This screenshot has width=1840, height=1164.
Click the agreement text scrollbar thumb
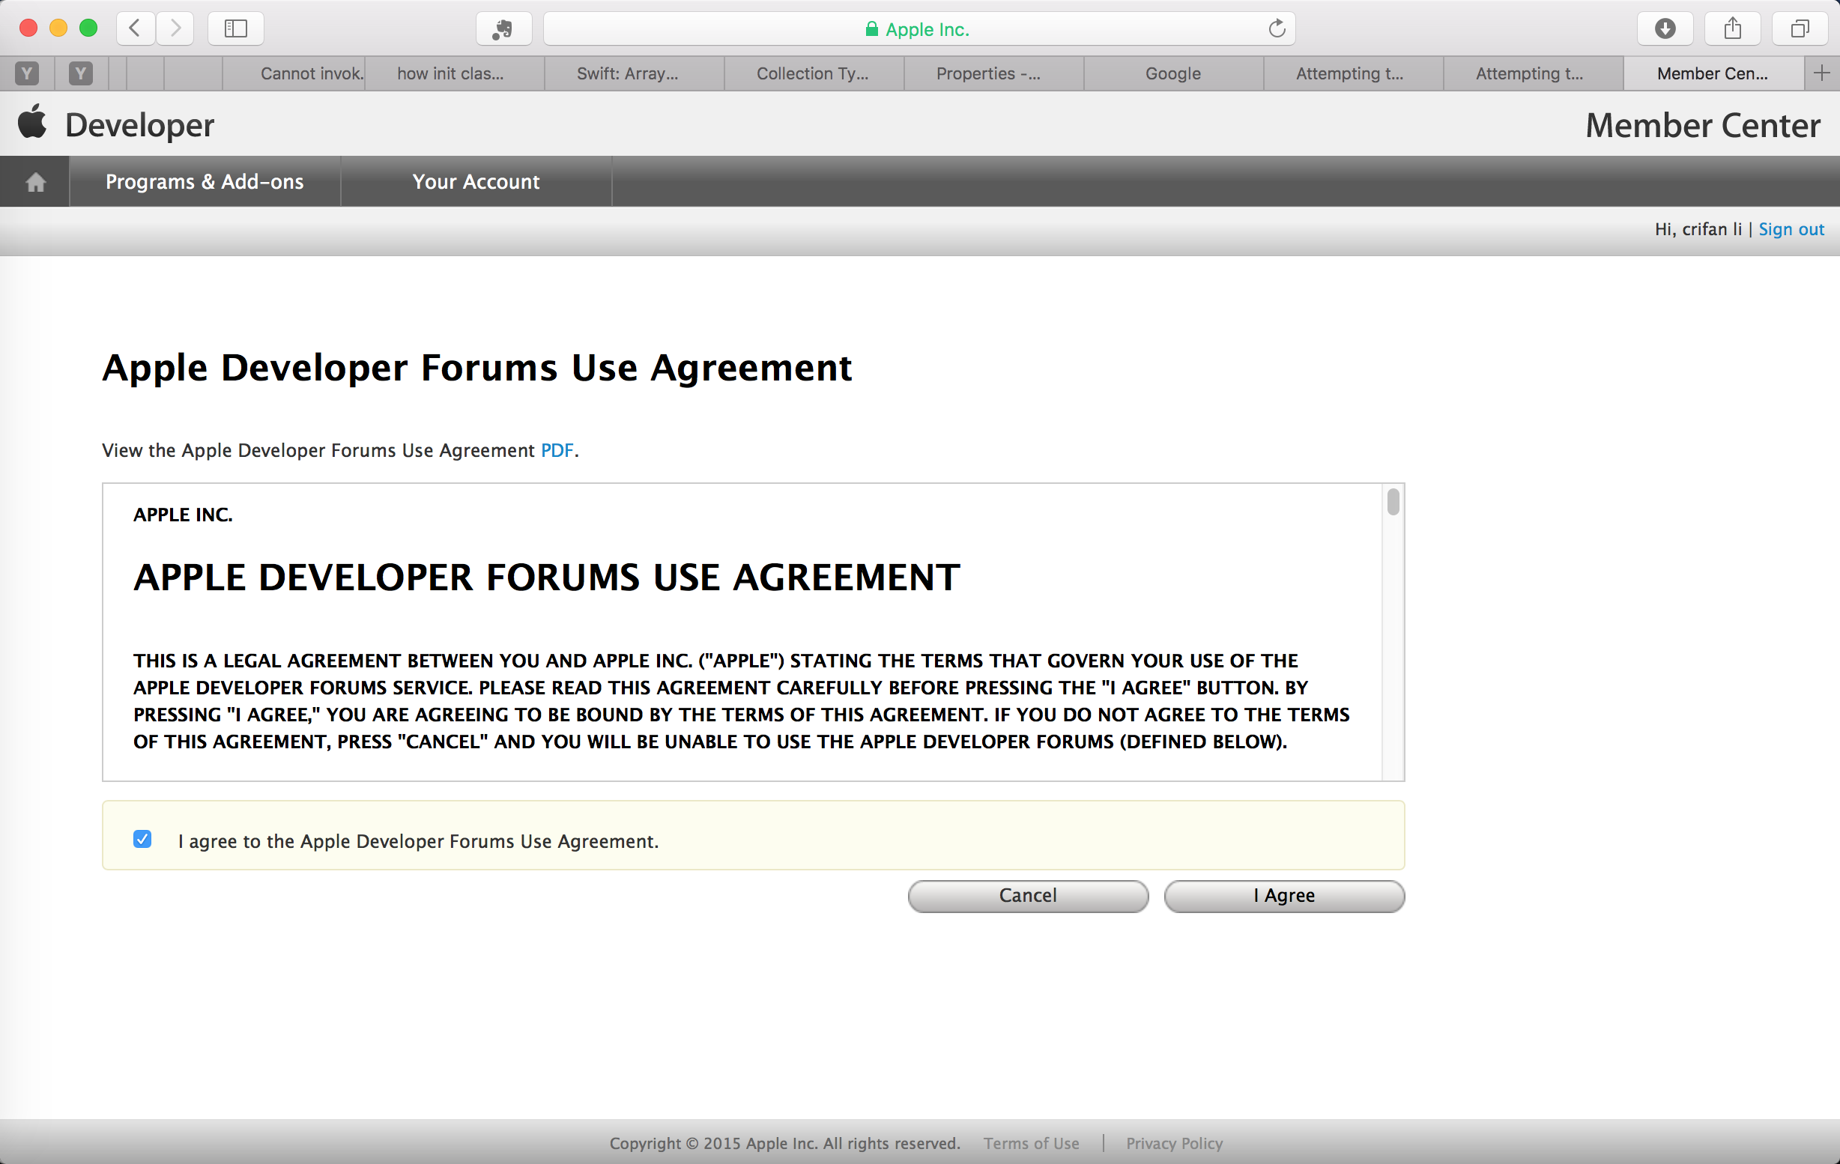[1392, 502]
